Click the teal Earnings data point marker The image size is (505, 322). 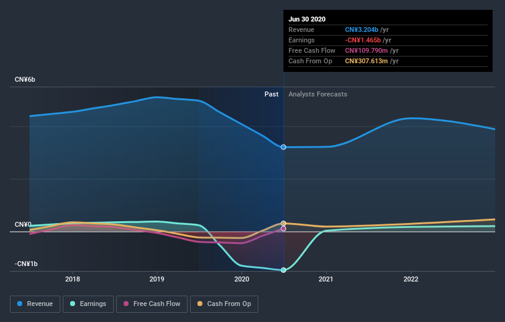[x=284, y=270]
